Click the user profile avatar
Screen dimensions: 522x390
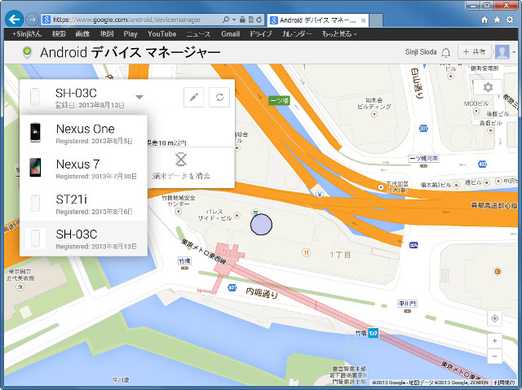[x=502, y=52]
